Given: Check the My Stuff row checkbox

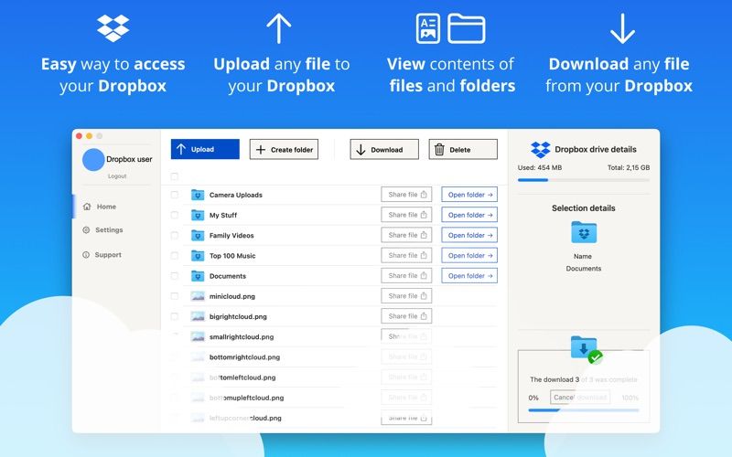Looking at the screenshot, I should pyautogui.click(x=175, y=215).
